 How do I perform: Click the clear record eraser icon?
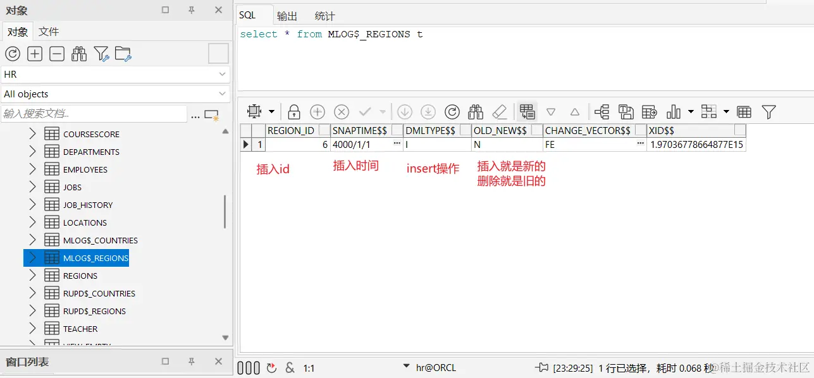tap(500, 112)
